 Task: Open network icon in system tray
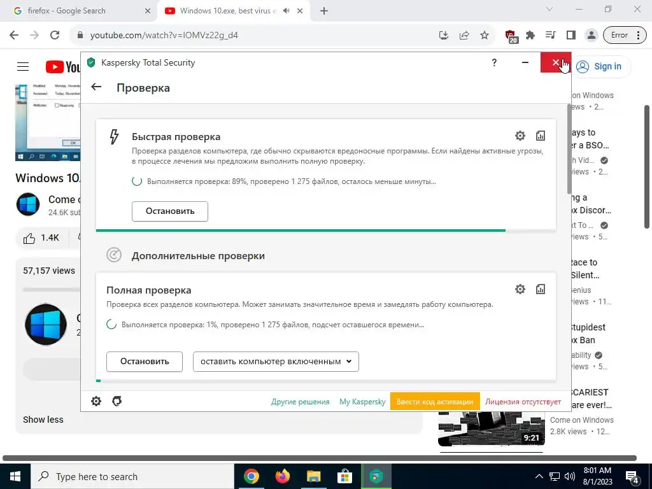point(555,476)
